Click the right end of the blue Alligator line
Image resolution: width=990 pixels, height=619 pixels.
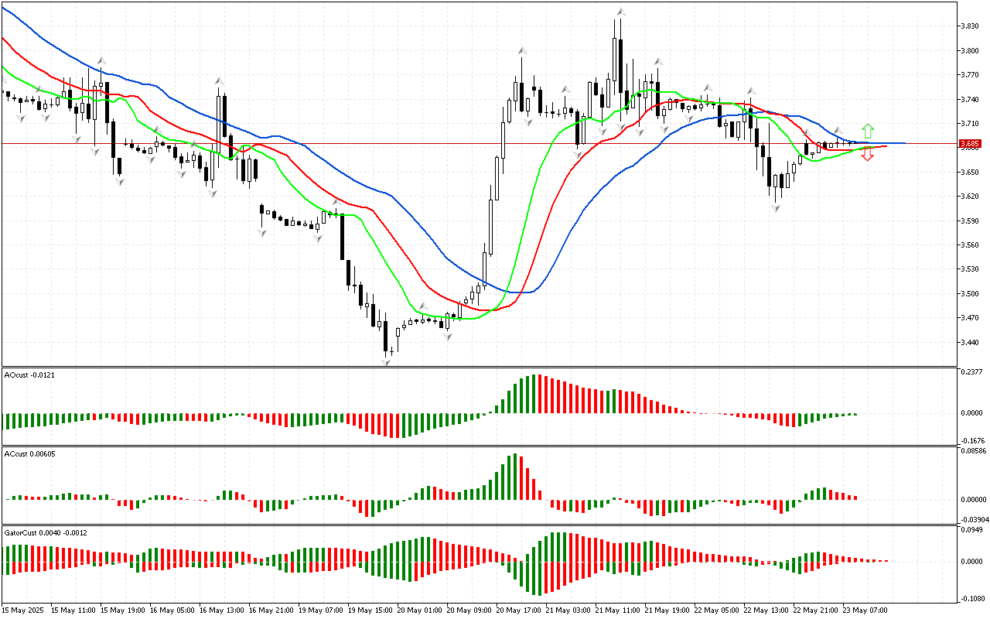click(903, 143)
